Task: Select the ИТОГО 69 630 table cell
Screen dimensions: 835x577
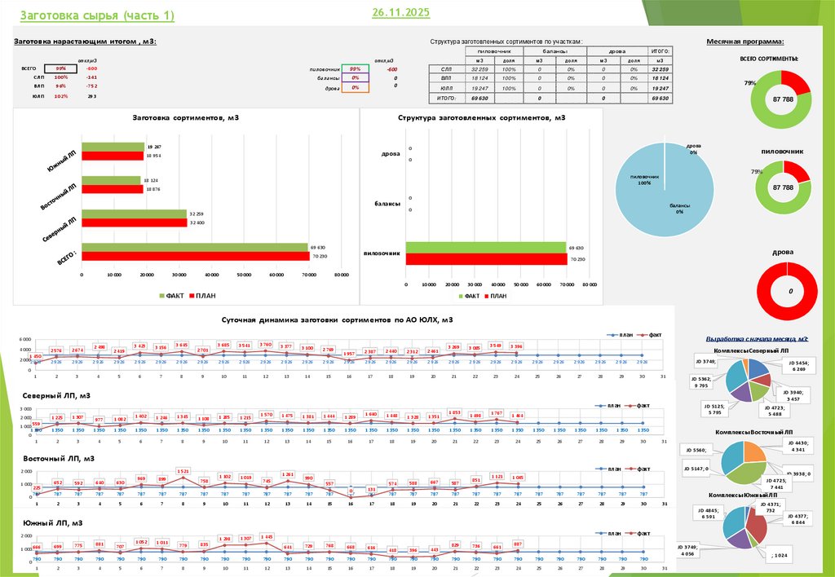Action: [x=660, y=99]
